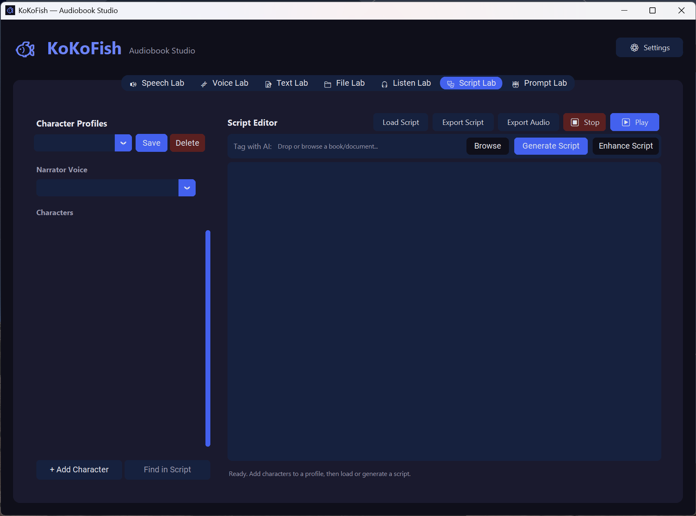The width and height of the screenshot is (696, 516).
Task: Click Export Script button
Action: pos(463,122)
